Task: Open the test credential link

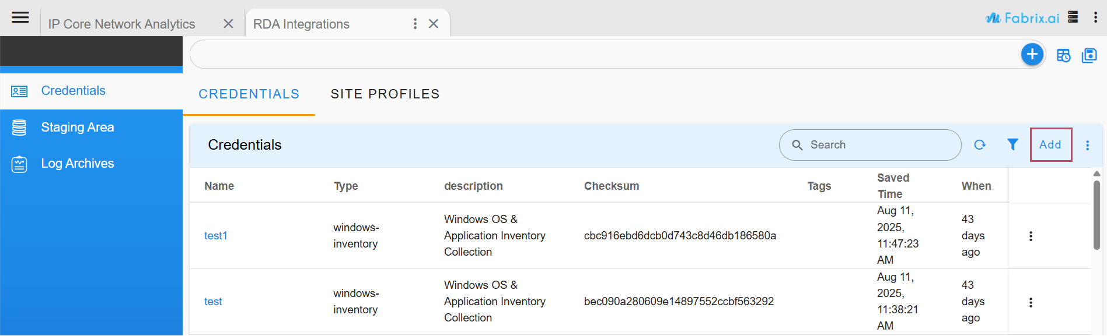Action: point(213,302)
